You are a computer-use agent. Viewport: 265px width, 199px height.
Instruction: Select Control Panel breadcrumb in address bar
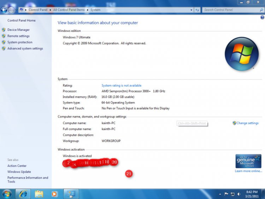[38, 10]
